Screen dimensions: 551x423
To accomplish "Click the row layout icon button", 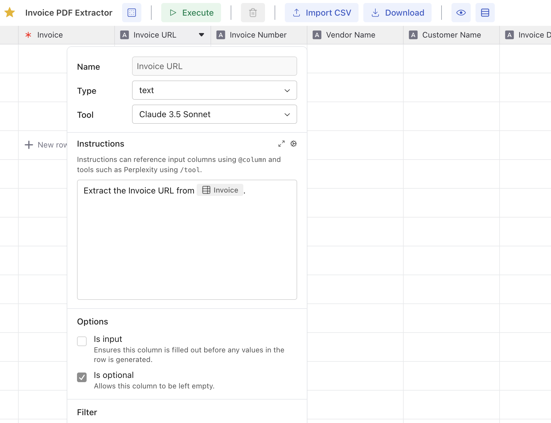I will [x=485, y=13].
